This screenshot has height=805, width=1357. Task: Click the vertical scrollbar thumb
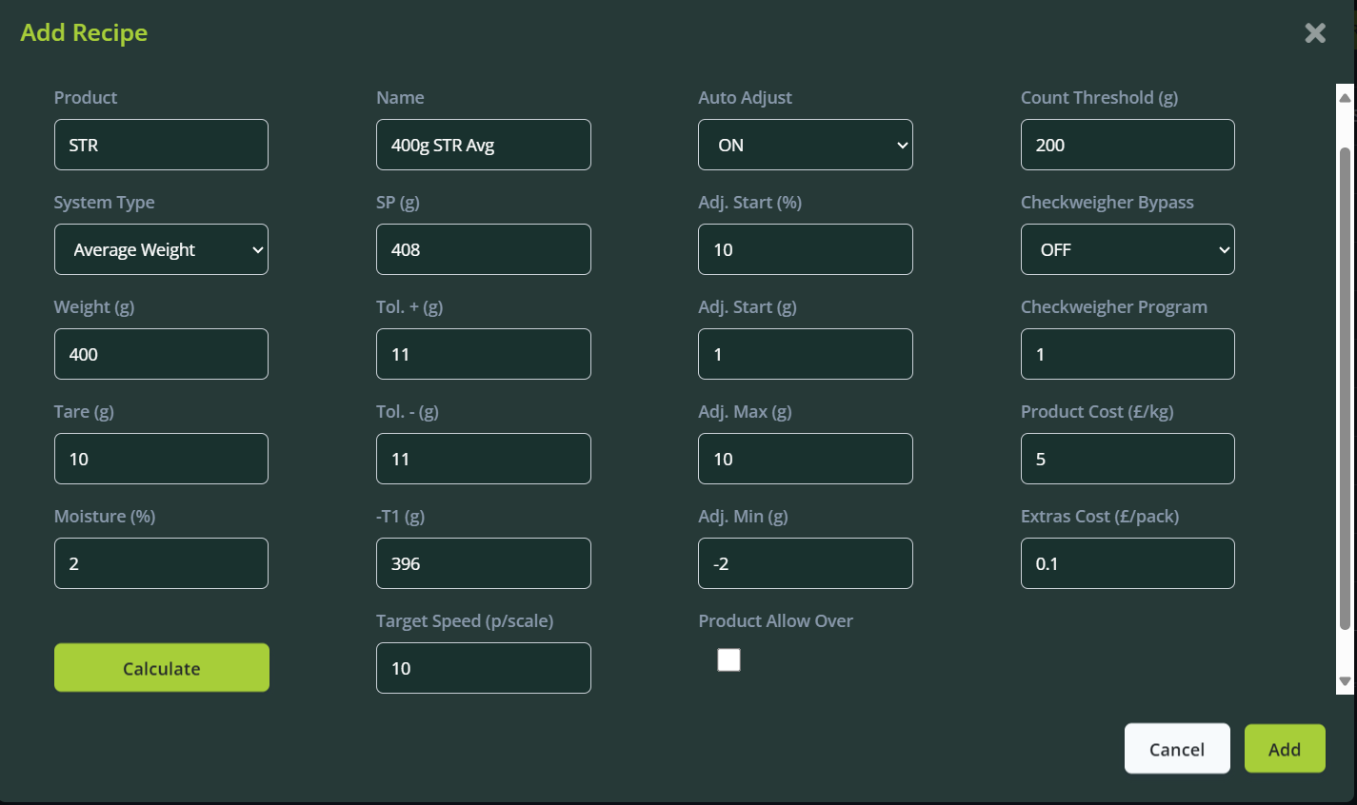(x=1345, y=381)
